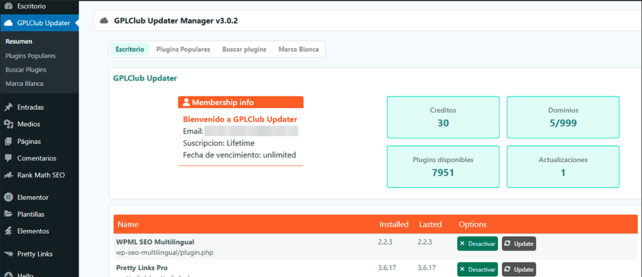Click GPLClub Updater Manager v3.0.2 title
642x277 pixels.
click(x=176, y=21)
